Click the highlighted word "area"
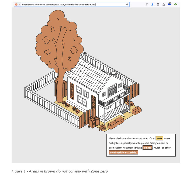This screenshot has width=183, height=176. pyautogui.click(x=159, y=138)
